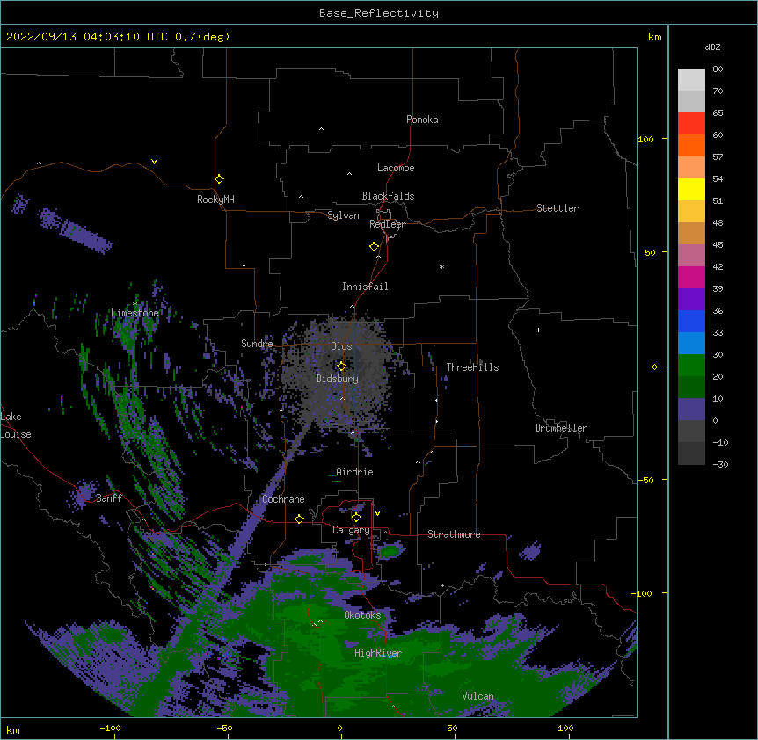Click the Lacombe city label
This screenshot has height=740, width=758.
pos(396,168)
